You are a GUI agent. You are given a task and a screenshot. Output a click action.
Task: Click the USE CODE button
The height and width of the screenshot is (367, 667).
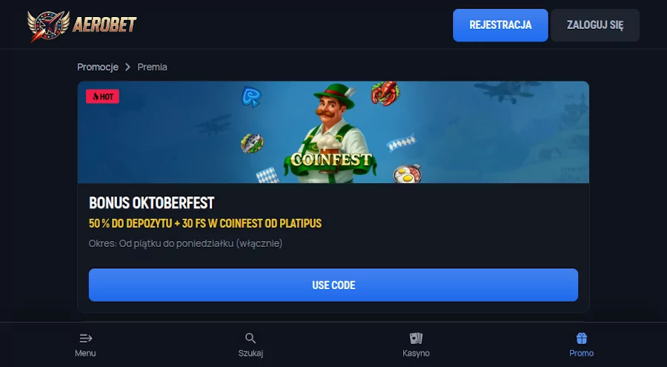[x=333, y=285]
